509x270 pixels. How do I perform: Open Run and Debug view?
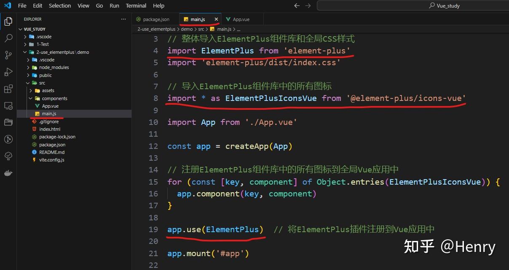pos(8,72)
